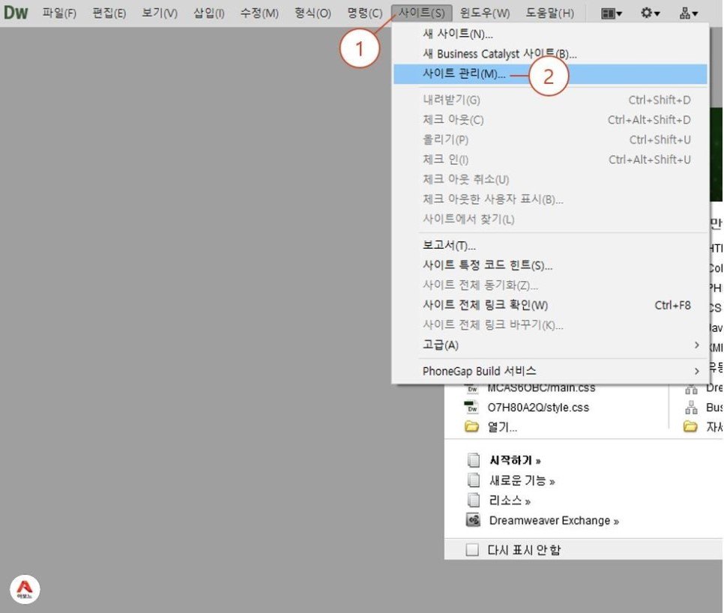Open recent file MCAS6OBC/main.css

tap(541, 388)
